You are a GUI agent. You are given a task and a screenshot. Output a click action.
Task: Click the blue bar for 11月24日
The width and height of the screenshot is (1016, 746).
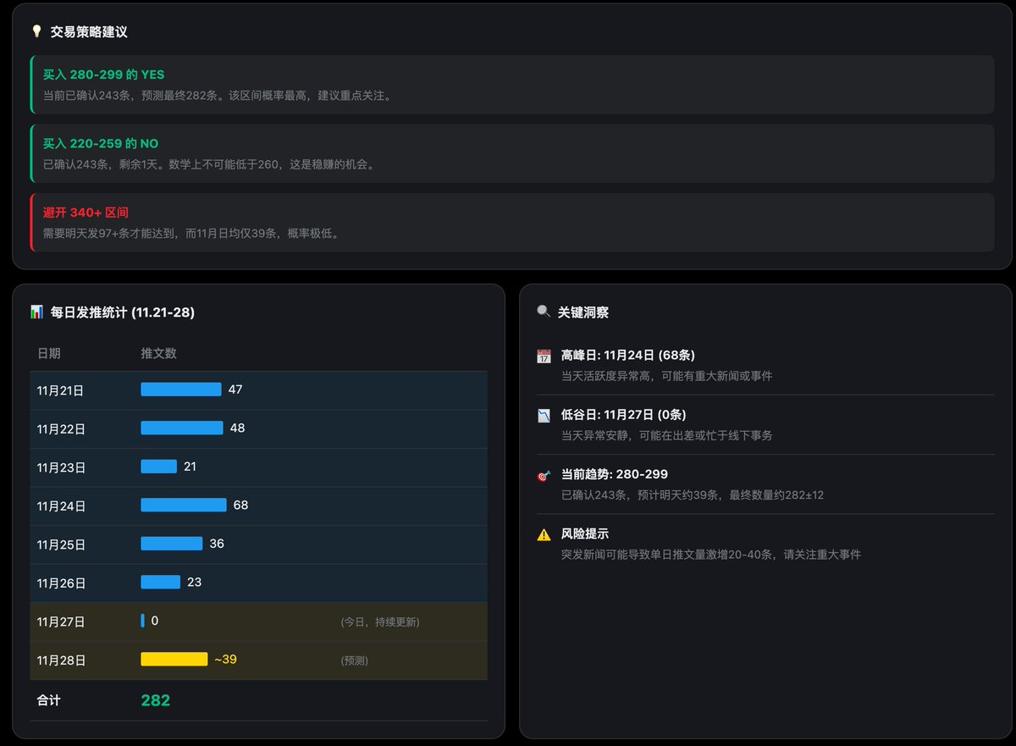(x=184, y=505)
